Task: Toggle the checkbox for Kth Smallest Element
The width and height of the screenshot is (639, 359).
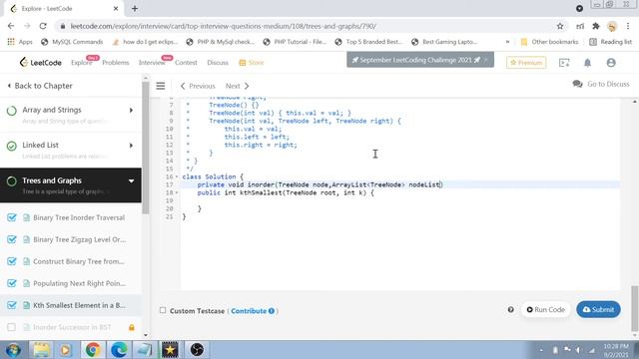Action: coord(12,305)
